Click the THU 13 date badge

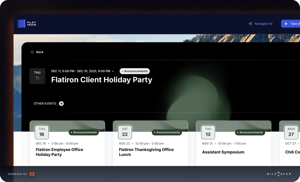pos(208,132)
